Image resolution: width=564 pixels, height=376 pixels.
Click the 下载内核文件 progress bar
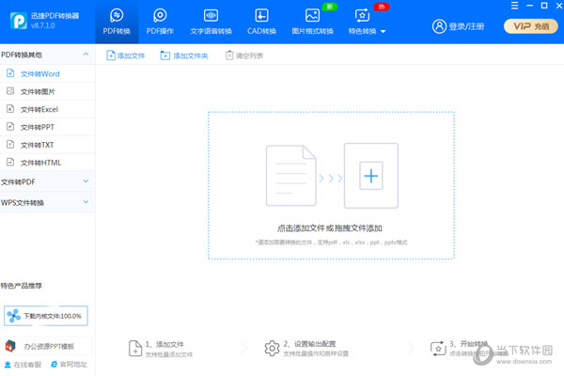coord(45,316)
